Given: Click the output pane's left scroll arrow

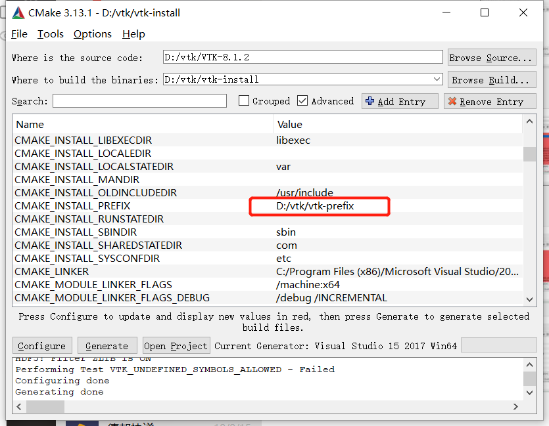Looking at the screenshot, I should [18, 407].
